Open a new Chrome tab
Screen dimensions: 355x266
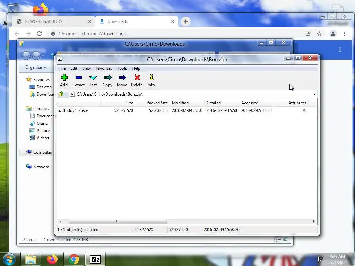tap(186, 21)
